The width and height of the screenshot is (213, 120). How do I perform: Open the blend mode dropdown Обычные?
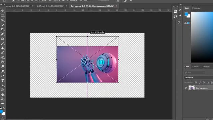click(198, 78)
